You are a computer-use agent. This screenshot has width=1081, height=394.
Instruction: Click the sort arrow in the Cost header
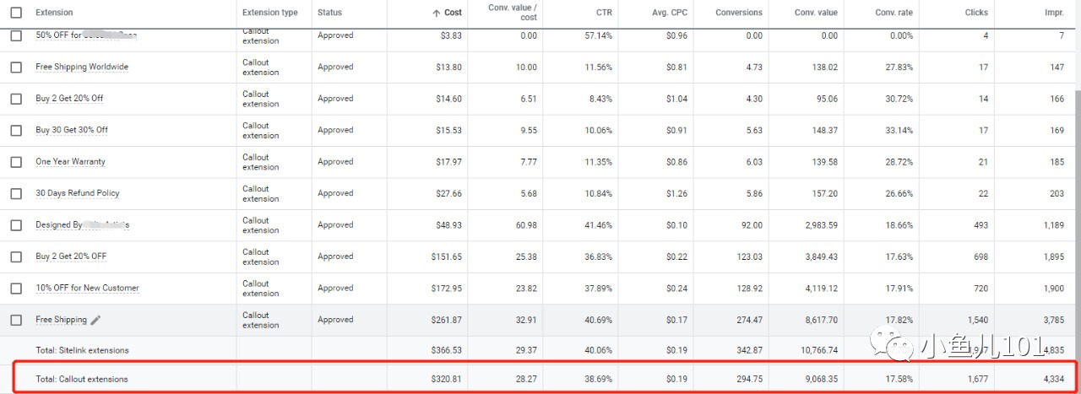[437, 13]
